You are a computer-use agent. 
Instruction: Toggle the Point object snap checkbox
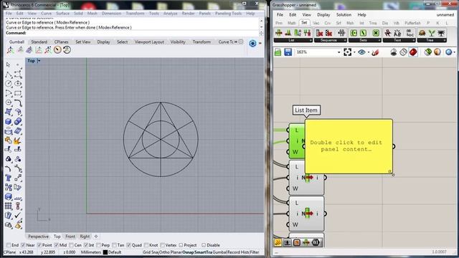click(39, 245)
